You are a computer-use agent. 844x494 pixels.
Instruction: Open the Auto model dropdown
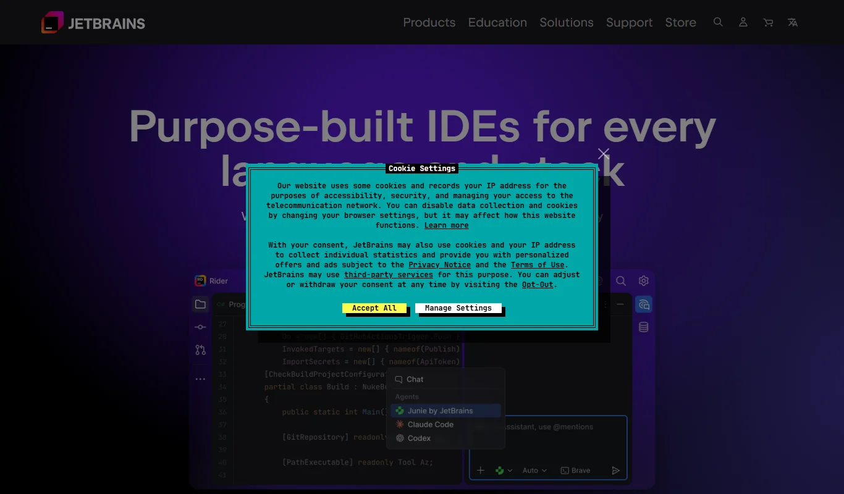535,471
